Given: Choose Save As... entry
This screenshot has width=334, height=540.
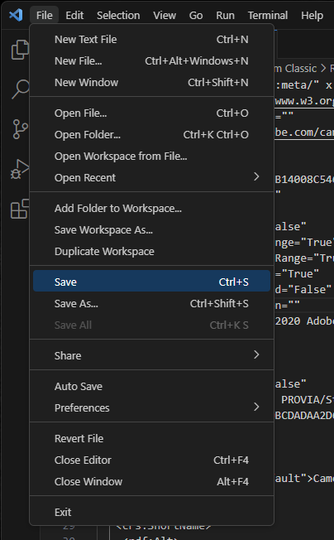Looking at the screenshot, I should [x=151, y=303].
